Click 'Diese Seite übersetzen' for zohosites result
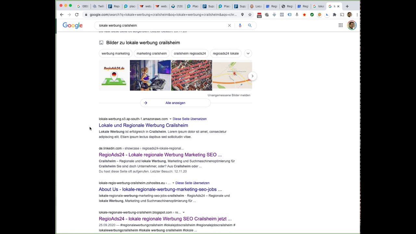The image size is (416, 234). pos(192,183)
